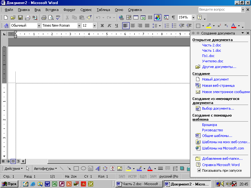Click the Cut scissors icon
Viewport: 251px width, 188px height.
click(67, 18)
